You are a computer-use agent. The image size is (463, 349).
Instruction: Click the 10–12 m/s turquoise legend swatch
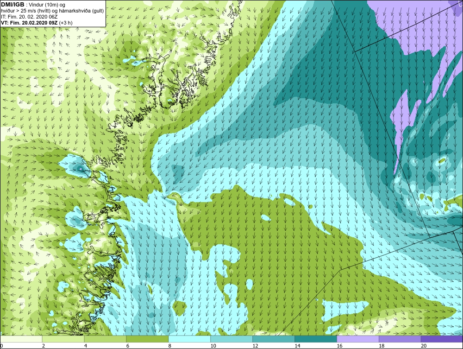pyautogui.click(x=231, y=339)
